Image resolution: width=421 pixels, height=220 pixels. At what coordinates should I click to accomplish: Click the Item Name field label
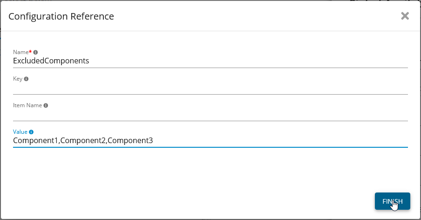point(27,105)
